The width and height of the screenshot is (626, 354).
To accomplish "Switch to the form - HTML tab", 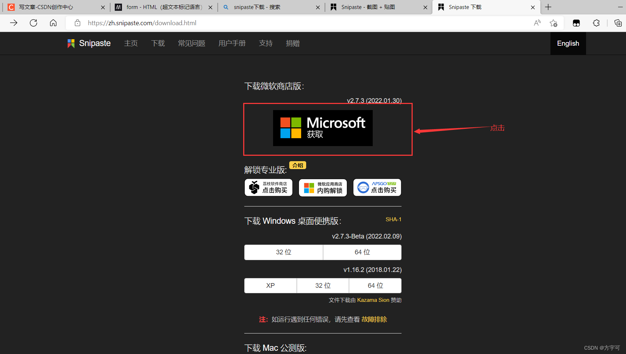I will [x=164, y=7].
